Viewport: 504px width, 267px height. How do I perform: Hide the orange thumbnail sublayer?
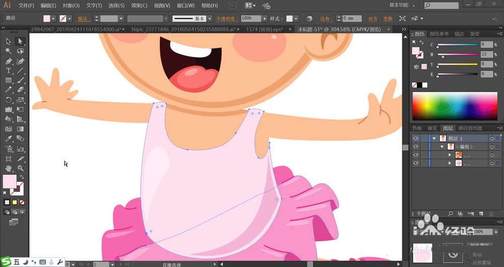coord(416,155)
